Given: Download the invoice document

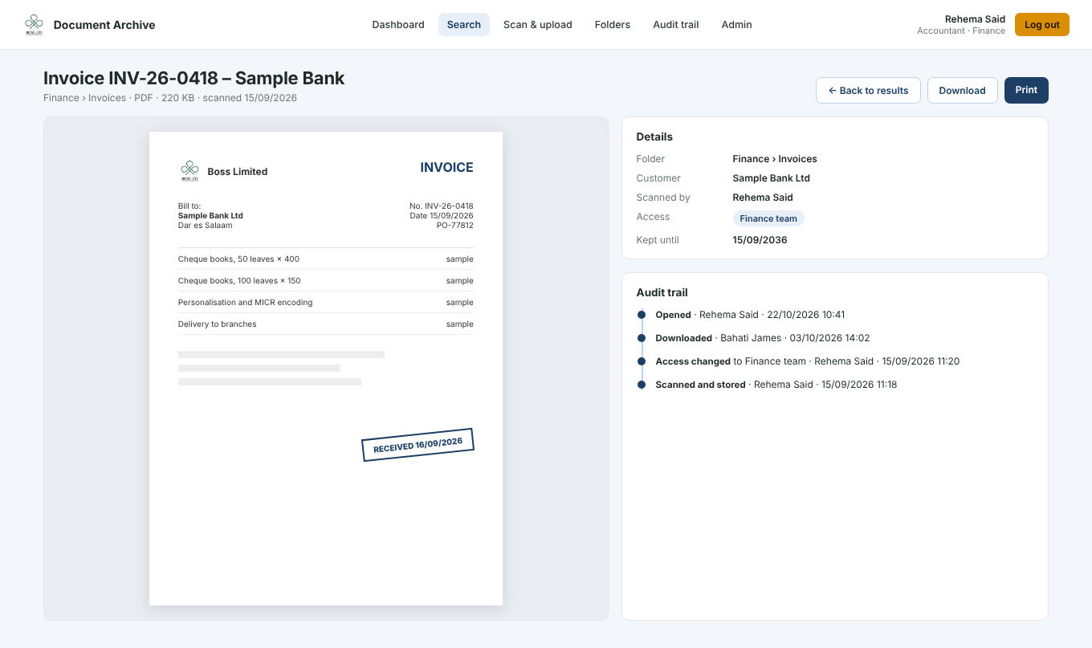Looking at the screenshot, I should tap(963, 91).
